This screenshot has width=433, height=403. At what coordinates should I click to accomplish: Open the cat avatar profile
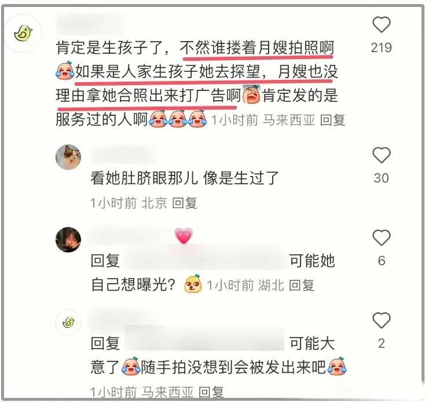pyautogui.click(x=68, y=157)
